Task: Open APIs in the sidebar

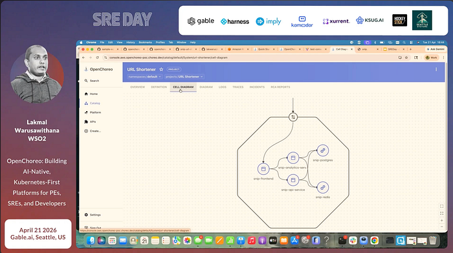Action: click(91, 121)
